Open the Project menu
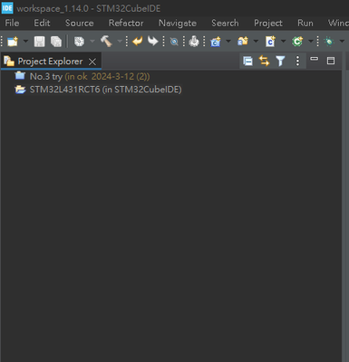Viewport: 349px width, 362px height. pyautogui.click(x=268, y=23)
